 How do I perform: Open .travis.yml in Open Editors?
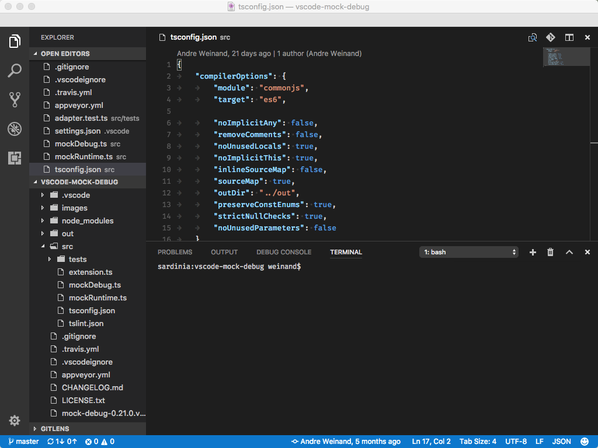[88, 93]
